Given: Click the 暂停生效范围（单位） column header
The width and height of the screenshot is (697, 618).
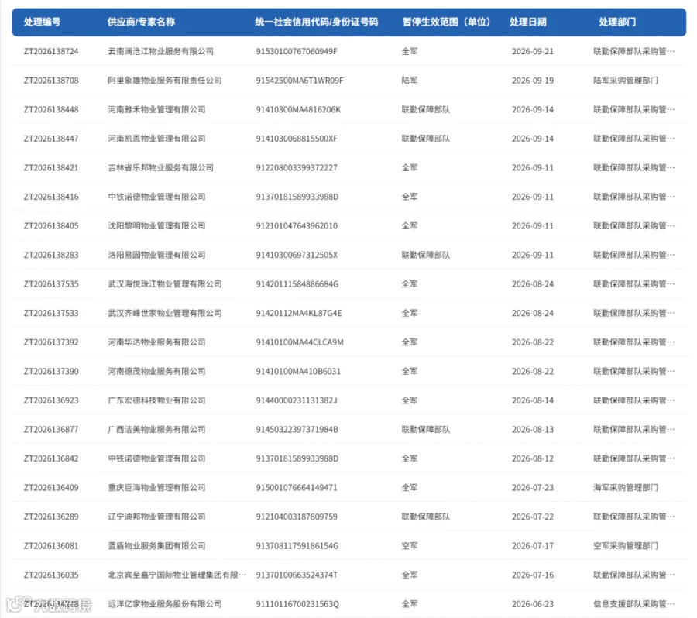Looking at the screenshot, I should pyautogui.click(x=446, y=22).
